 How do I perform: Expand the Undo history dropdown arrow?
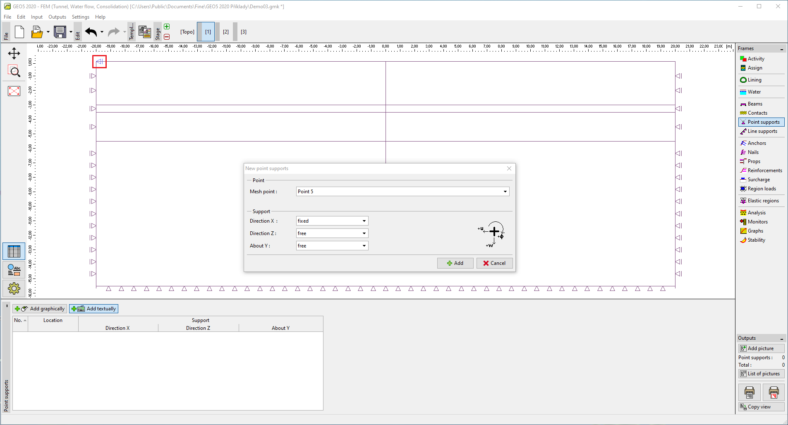pos(102,32)
